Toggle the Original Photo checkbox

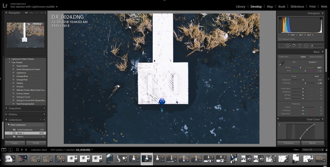[x=280, y=39]
